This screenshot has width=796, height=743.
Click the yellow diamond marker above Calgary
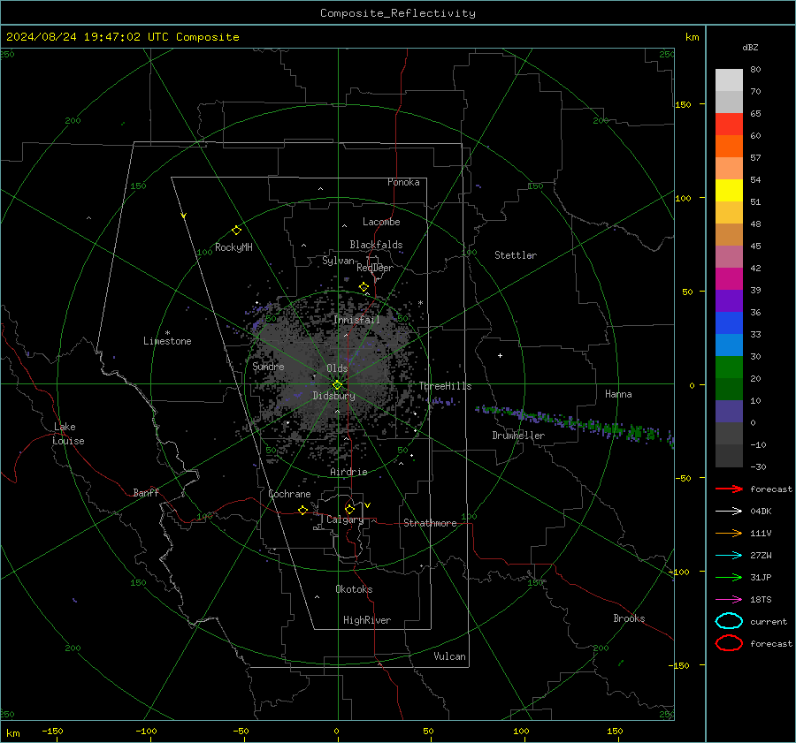349,509
